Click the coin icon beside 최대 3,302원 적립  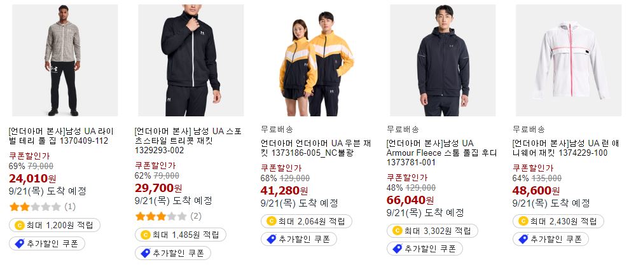point(397,231)
